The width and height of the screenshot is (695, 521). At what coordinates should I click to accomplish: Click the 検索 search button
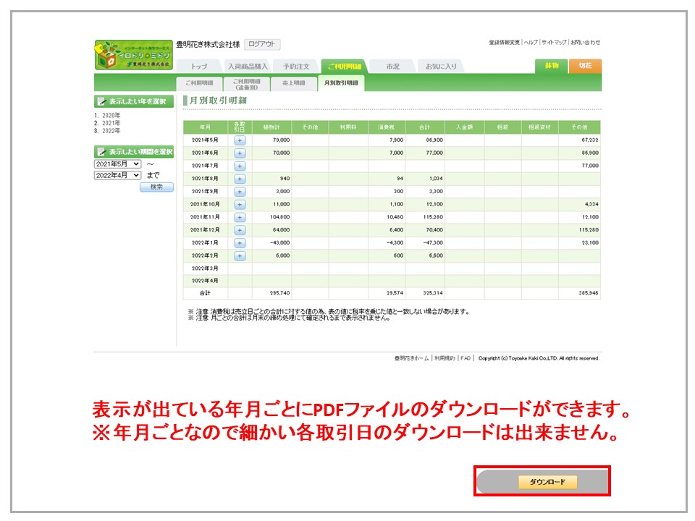156,187
